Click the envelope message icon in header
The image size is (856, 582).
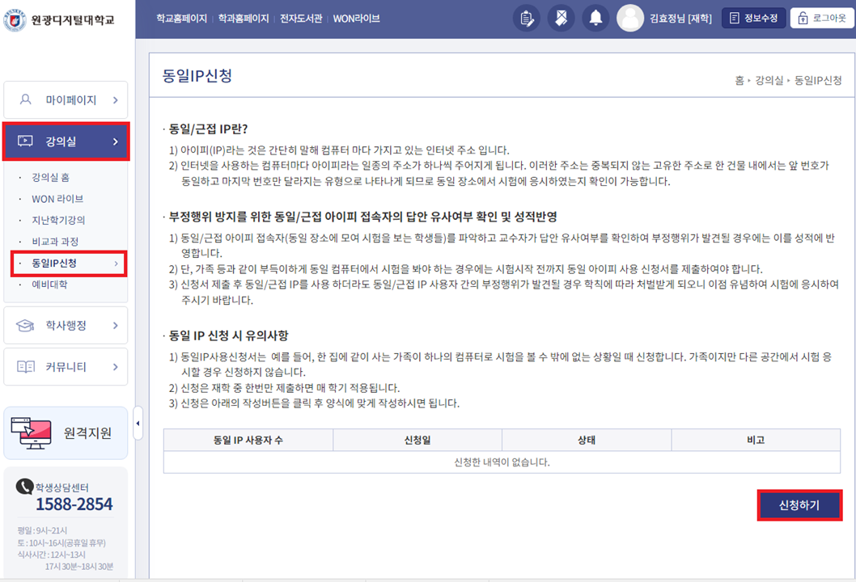[x=561, y=18]
